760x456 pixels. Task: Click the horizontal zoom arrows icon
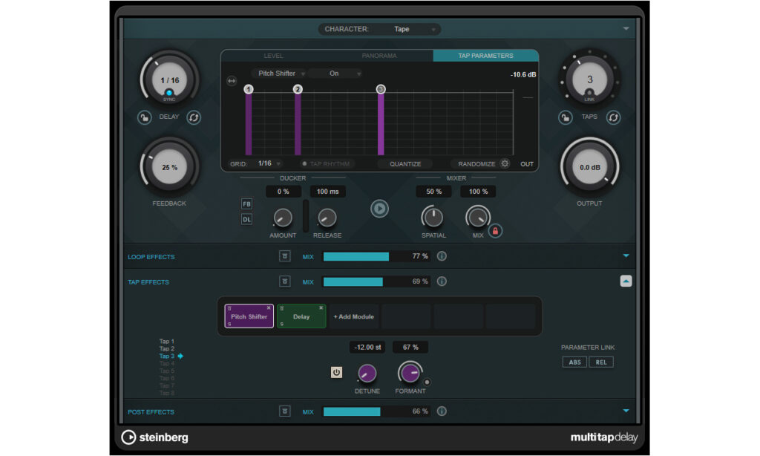(x=232, y=80)
